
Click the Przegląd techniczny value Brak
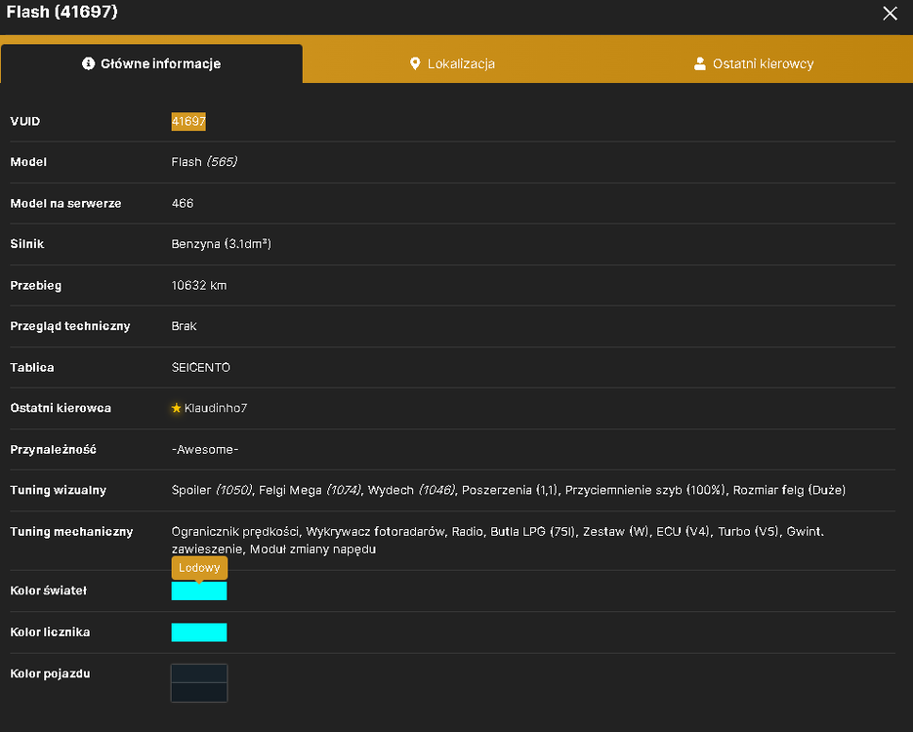click(x=184, y=326)
